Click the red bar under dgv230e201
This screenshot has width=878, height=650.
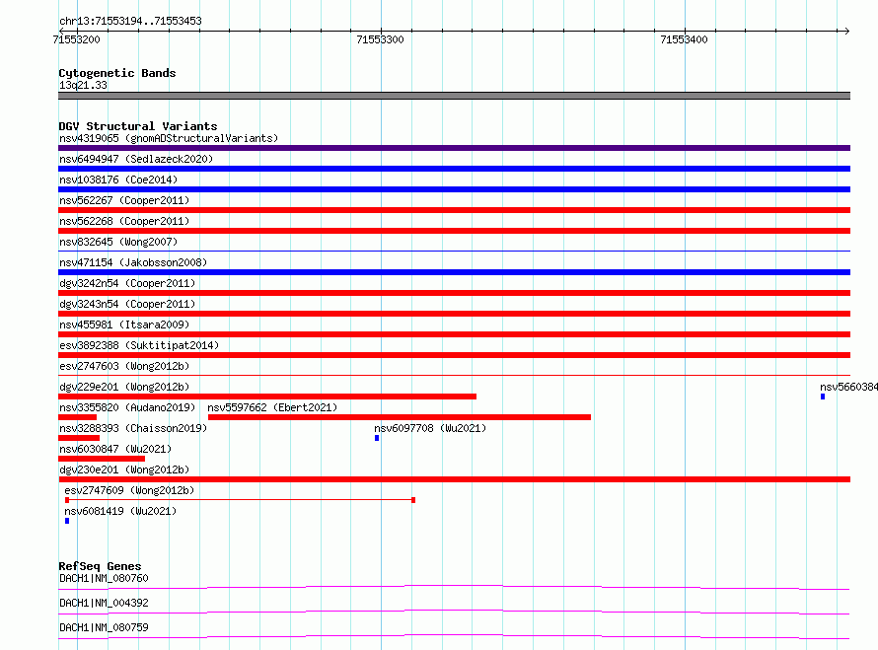(x=454, y=479)
